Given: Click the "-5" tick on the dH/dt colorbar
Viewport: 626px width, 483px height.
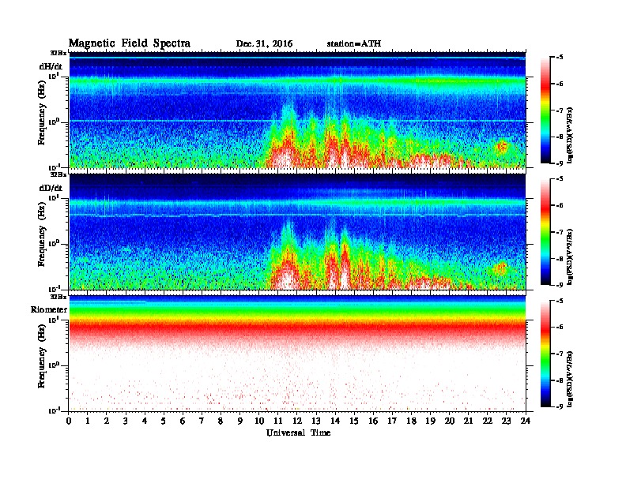Looking at the screenshot, I should tap(560, 58).
